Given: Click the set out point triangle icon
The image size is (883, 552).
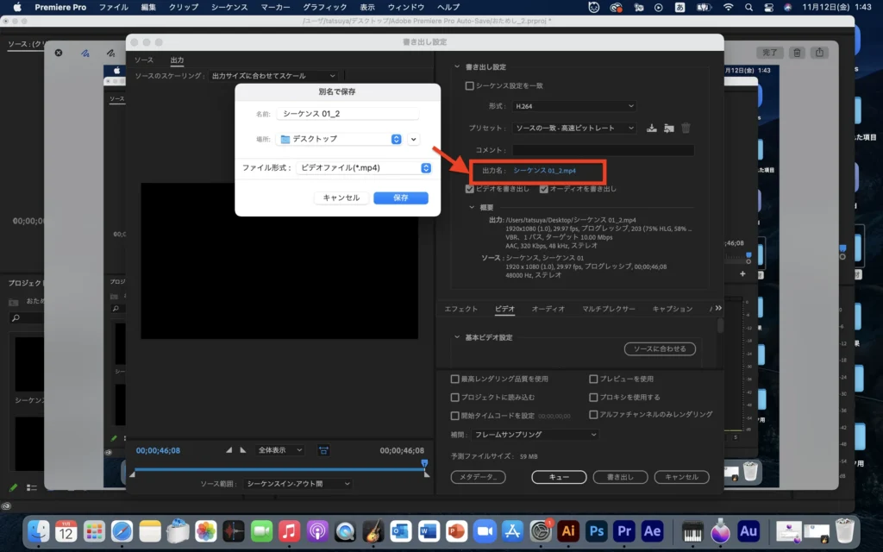Looking at the screenshot, I should coord(242,450).
